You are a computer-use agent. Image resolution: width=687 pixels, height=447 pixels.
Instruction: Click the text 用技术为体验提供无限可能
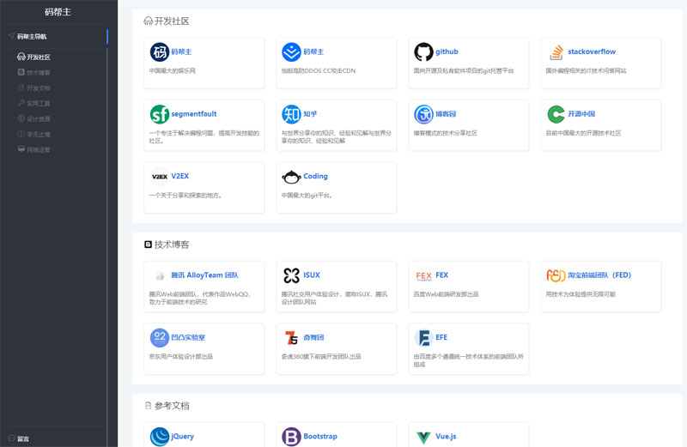click(581, 294)
